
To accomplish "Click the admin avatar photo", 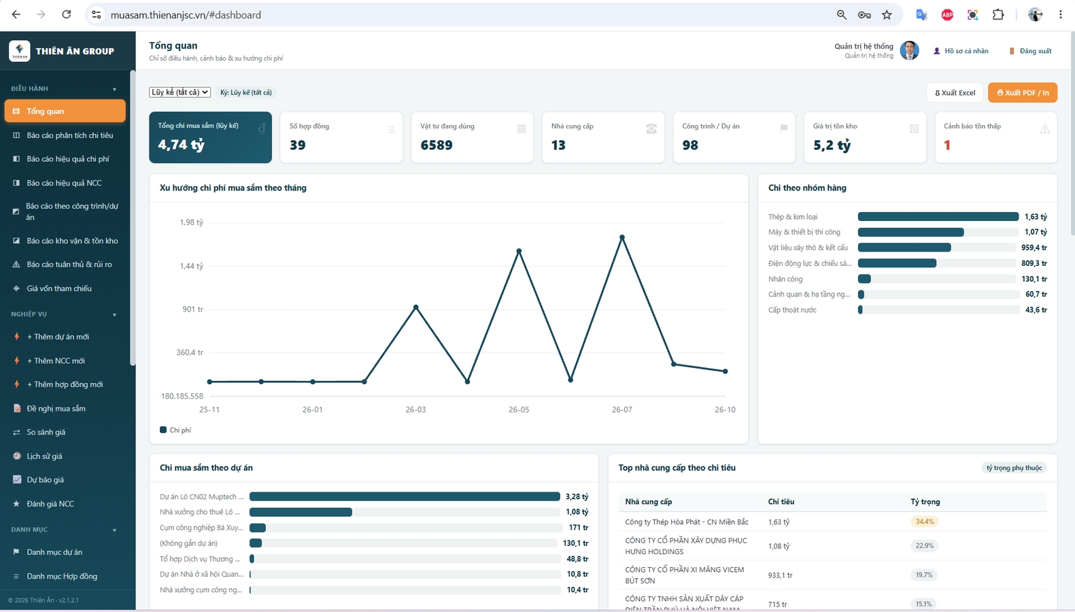I will [909, 50].
